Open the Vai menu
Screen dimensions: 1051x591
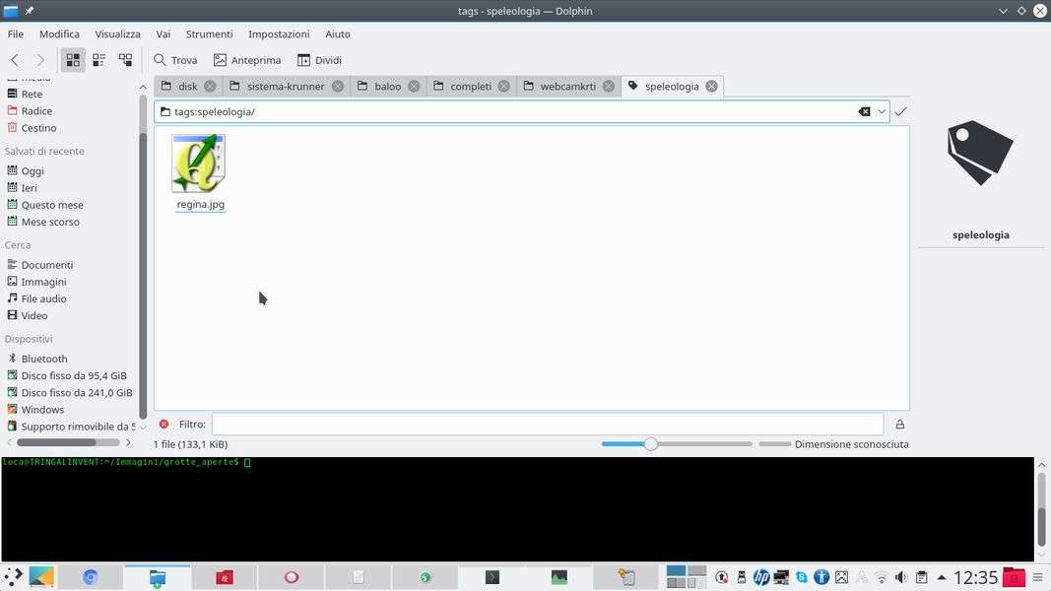click(x=163, y=34)
